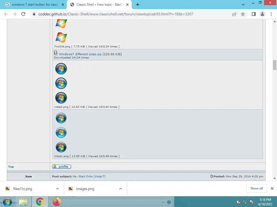Go forward to the next page
277x207 pixels.
pos(15,14)
